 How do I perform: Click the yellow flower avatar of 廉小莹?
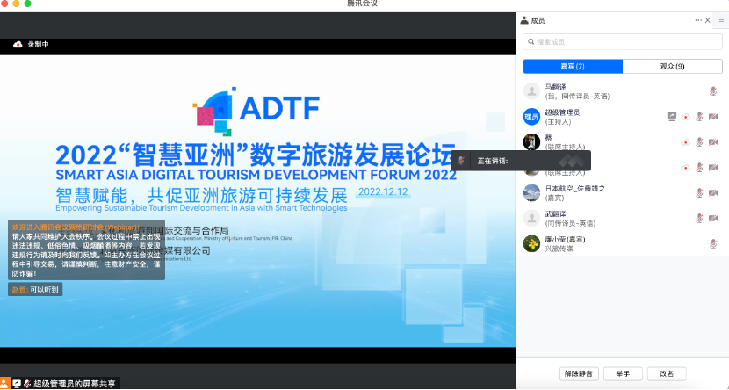tap(531, 243)
